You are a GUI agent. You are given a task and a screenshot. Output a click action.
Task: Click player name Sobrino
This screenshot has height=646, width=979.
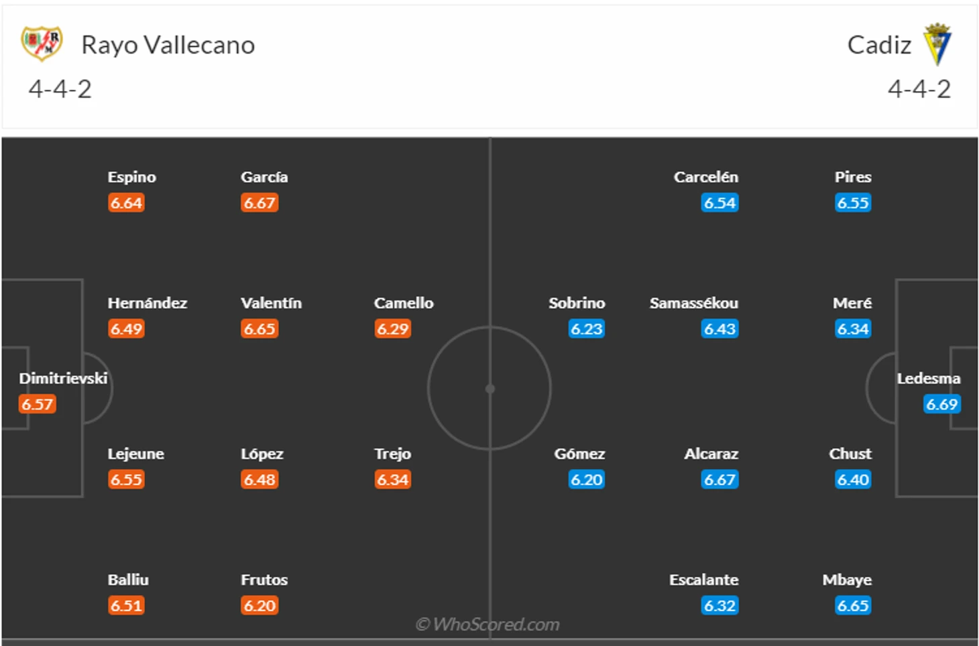click(x=577, y=303)
